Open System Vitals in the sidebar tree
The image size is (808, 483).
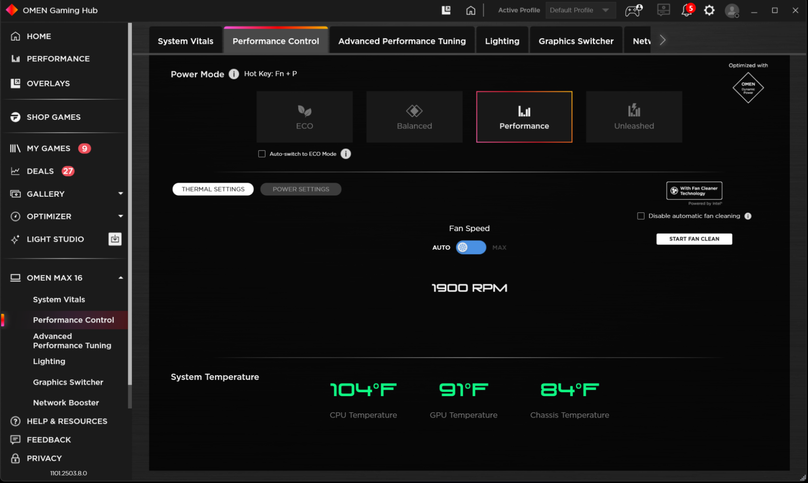59,300
